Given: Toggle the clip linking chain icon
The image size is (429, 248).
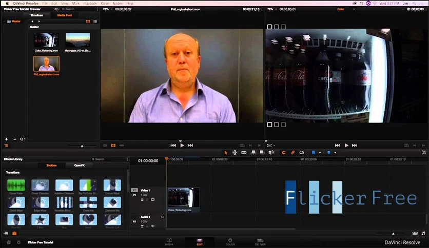Looking at the screenshot, I should 292,153.
